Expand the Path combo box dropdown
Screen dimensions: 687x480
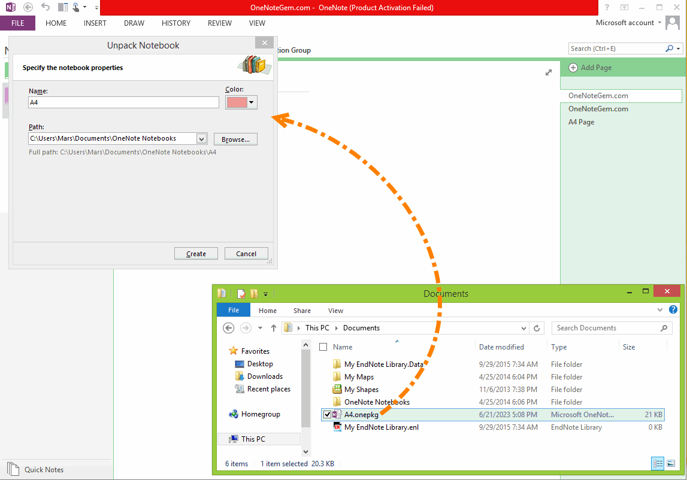tap(201, 139)
